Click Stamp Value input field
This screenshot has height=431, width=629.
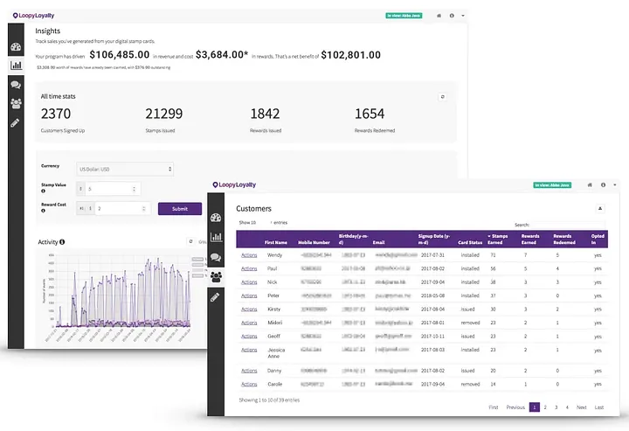click(x=113, y=189)
